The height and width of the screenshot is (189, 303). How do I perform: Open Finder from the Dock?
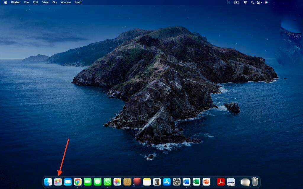48,182
